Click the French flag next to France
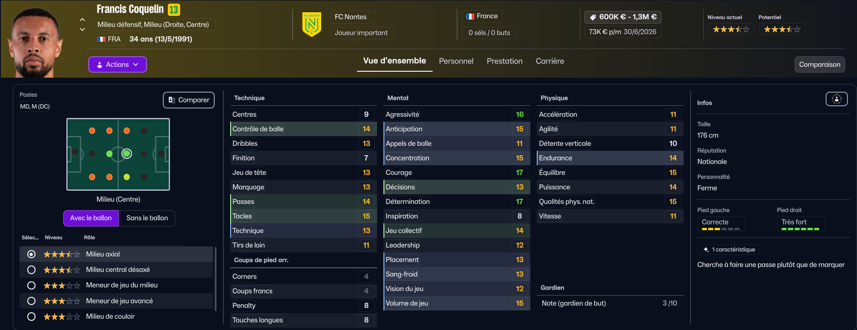The image size is (857, 330). pyautogui.click(x=470, y=16)
